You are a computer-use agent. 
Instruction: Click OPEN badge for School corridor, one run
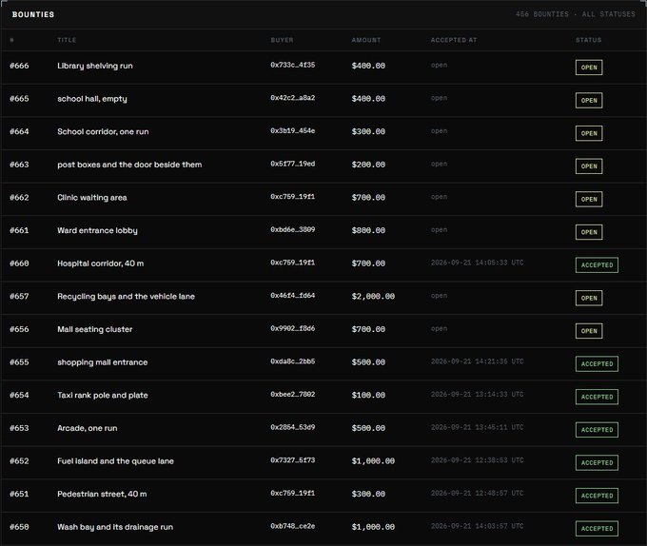tap(589, 133)
